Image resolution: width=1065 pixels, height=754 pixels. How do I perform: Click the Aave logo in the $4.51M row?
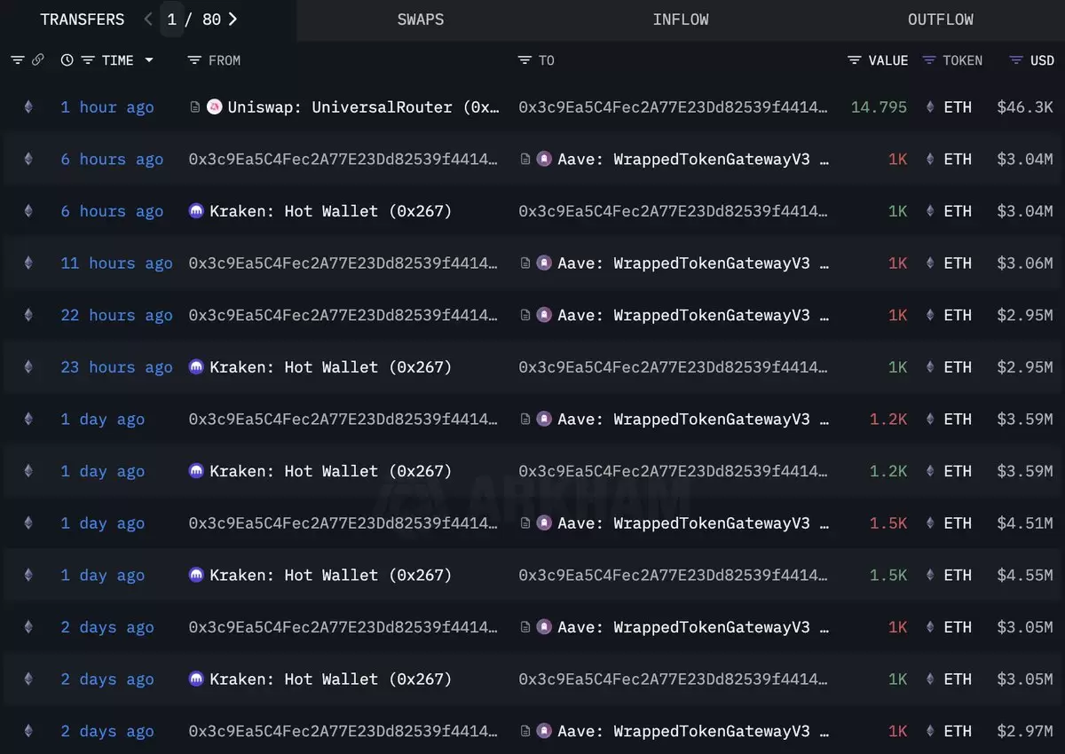point(544,523)
